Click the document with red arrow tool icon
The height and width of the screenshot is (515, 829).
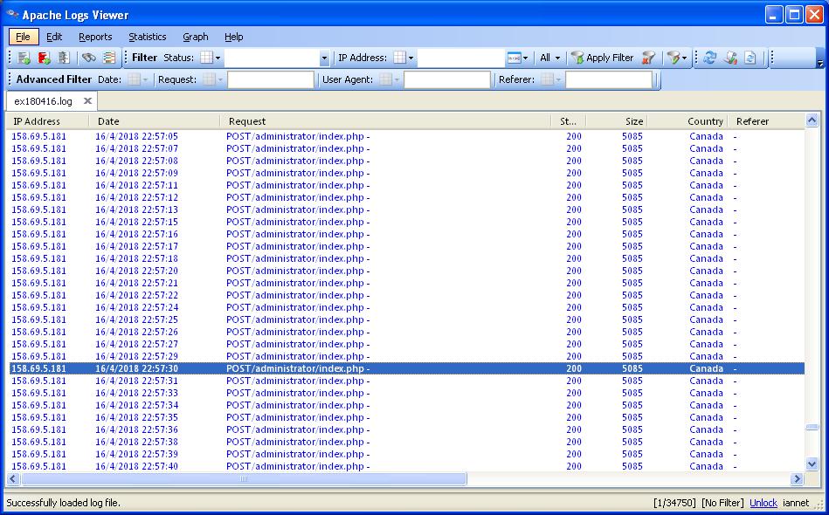[x=730, y=58]
